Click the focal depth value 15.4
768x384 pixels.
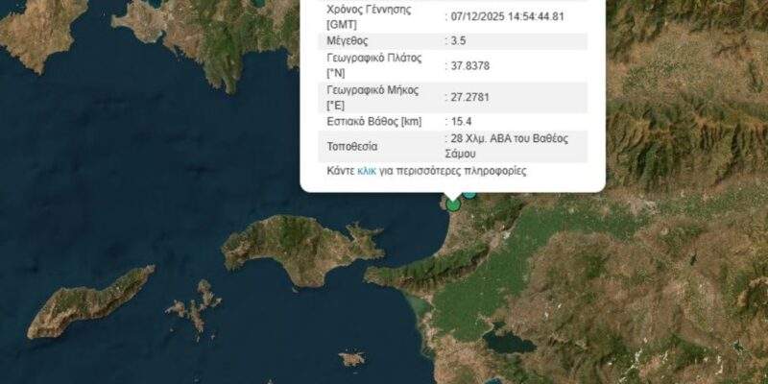pyautogui.click(x=458, y=122)
